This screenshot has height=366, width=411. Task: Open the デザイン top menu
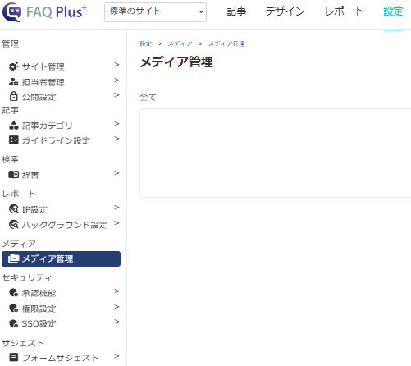coord(285,11)
